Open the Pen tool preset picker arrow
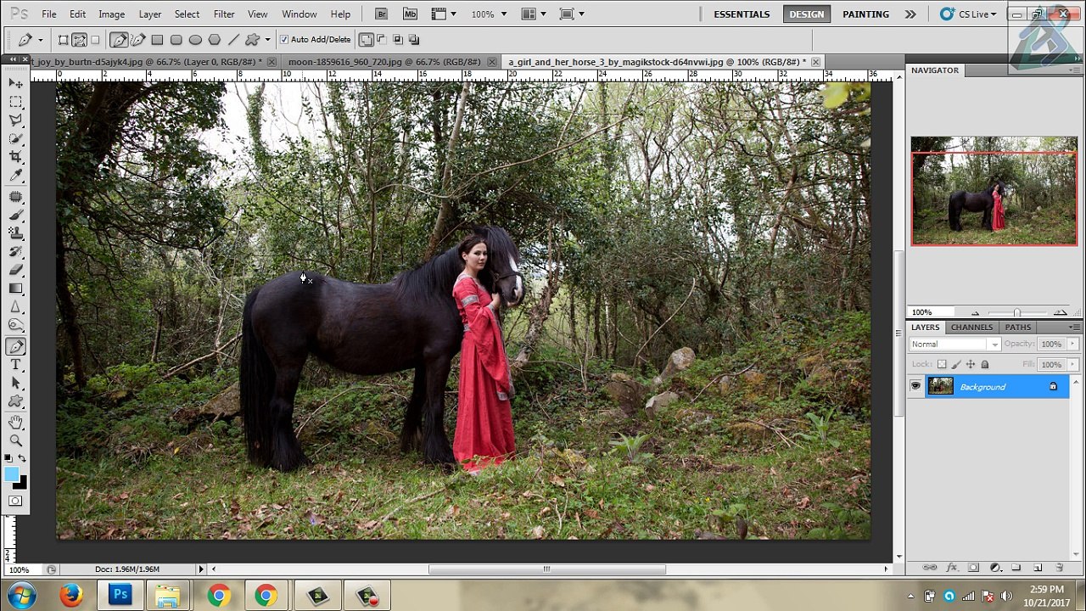Viewport: 1086px width, 611px height. pos(40,40)
